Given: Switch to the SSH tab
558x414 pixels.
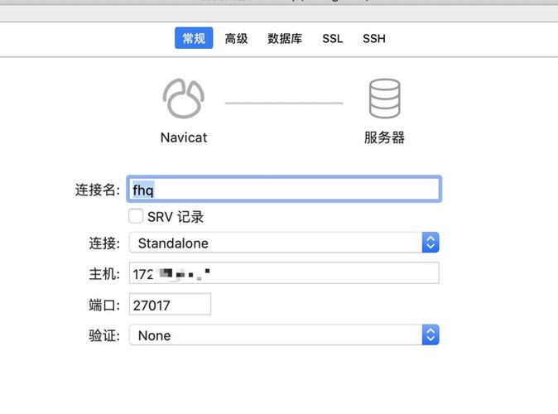Looking at the screenshot, I should (374, 38).
